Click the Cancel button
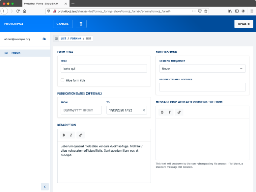Image resolution: width=256 pixels, height=192 pixels. point(63,24)
